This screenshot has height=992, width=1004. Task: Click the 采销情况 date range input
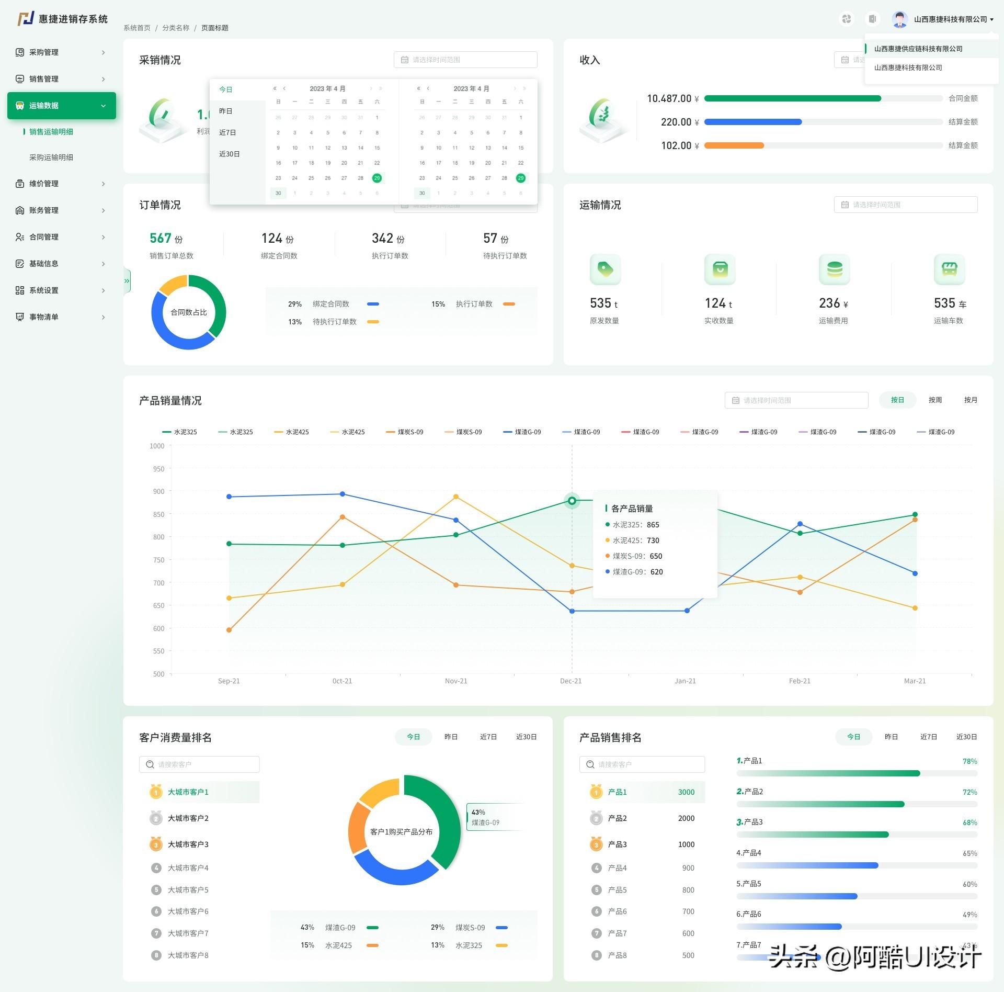pos(465,60)
